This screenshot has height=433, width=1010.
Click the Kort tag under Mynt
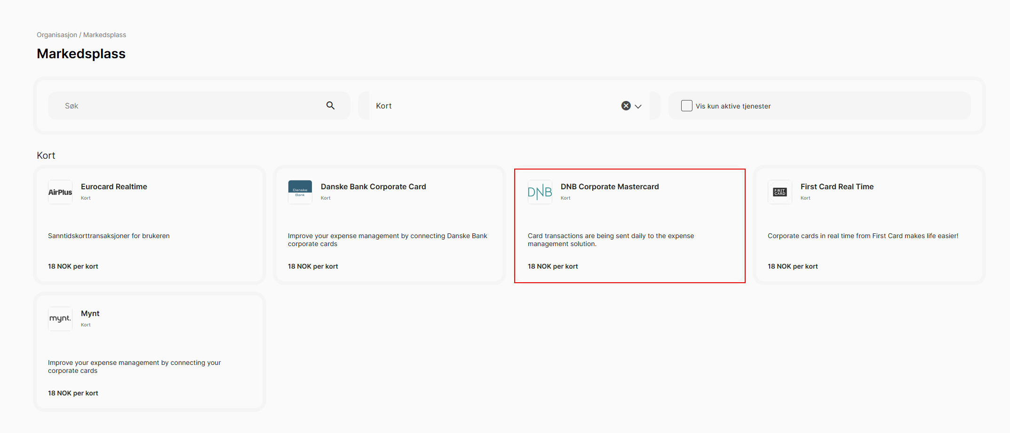pos(86,325)
